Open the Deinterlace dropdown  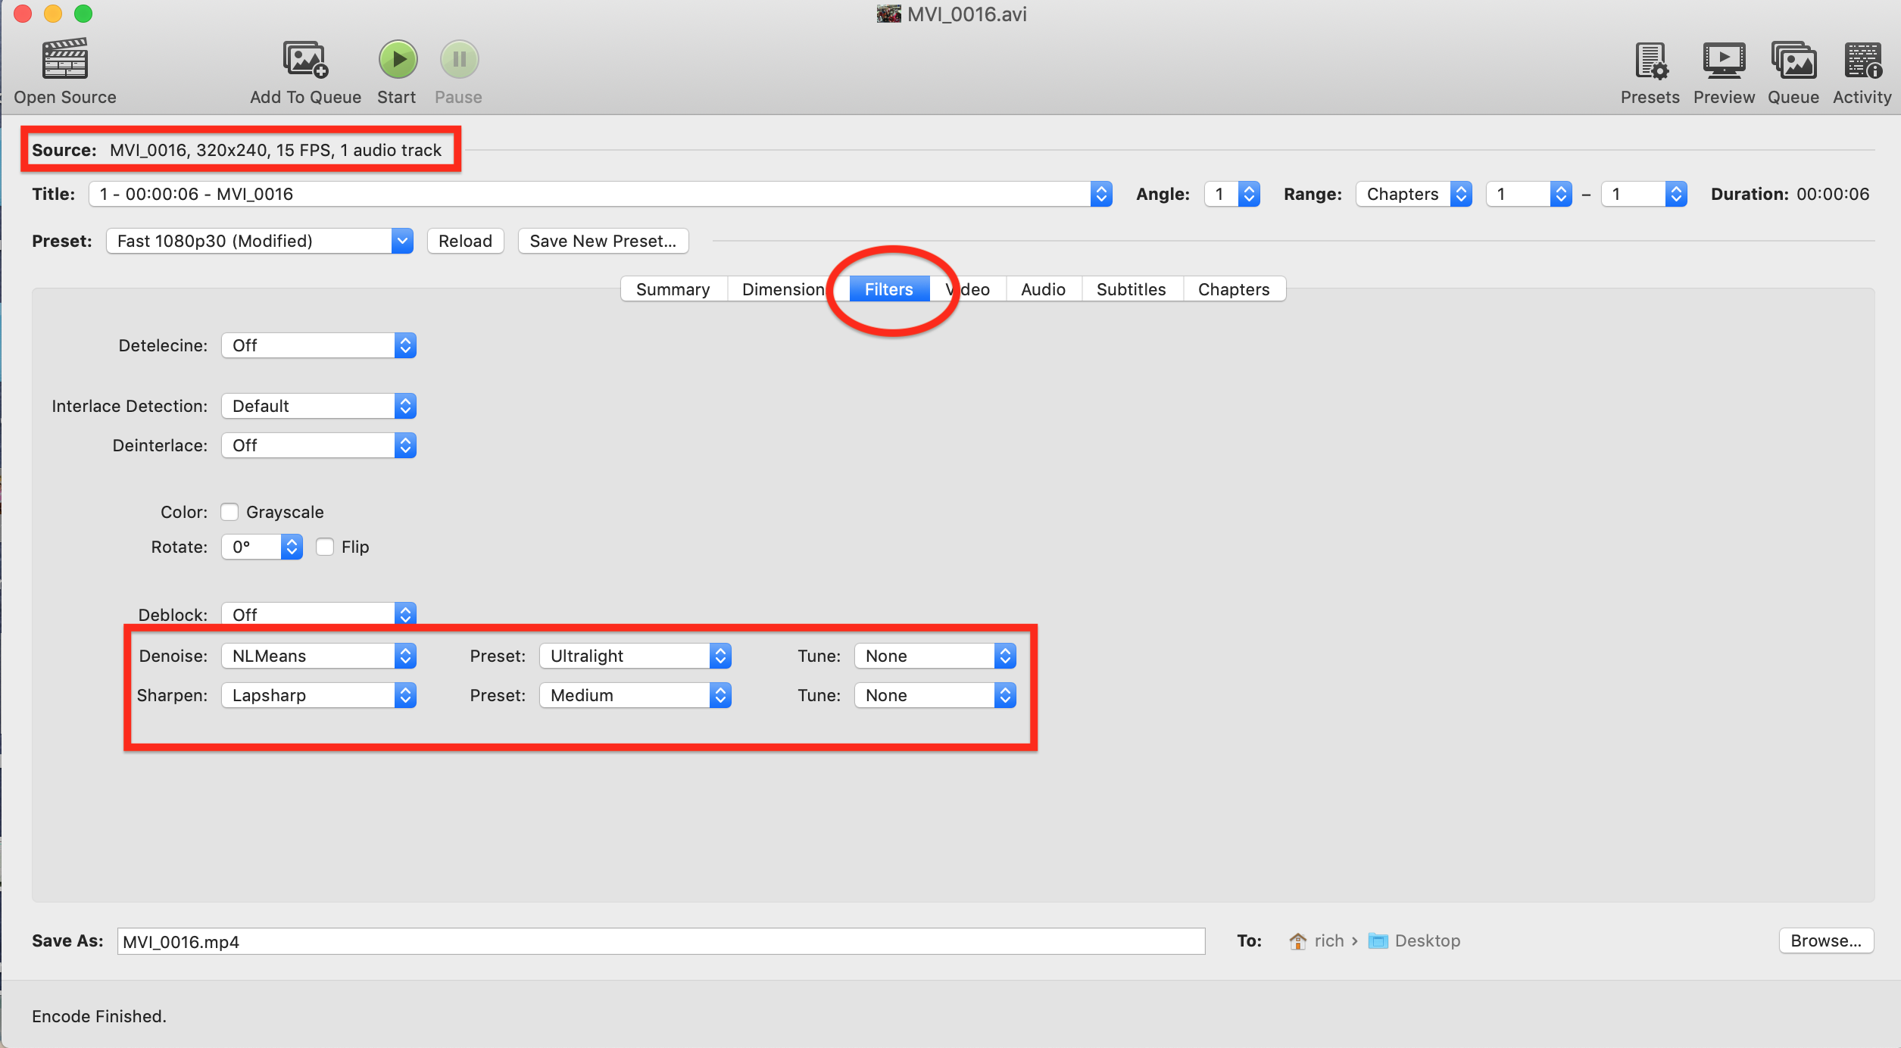click(x=319, y=446)
